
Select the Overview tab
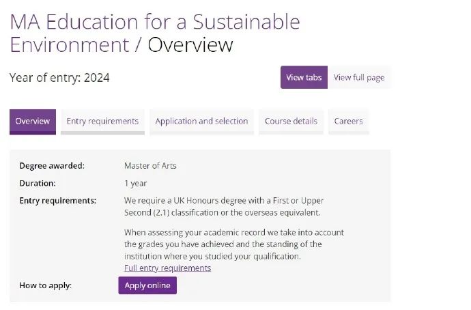[33, 121]
